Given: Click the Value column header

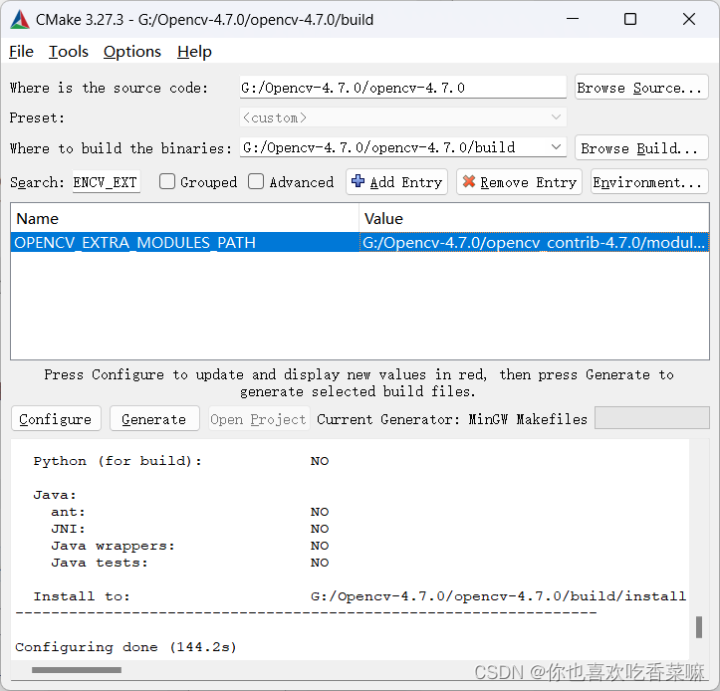Looking at the screenshot, I should (x=534, y=218).
